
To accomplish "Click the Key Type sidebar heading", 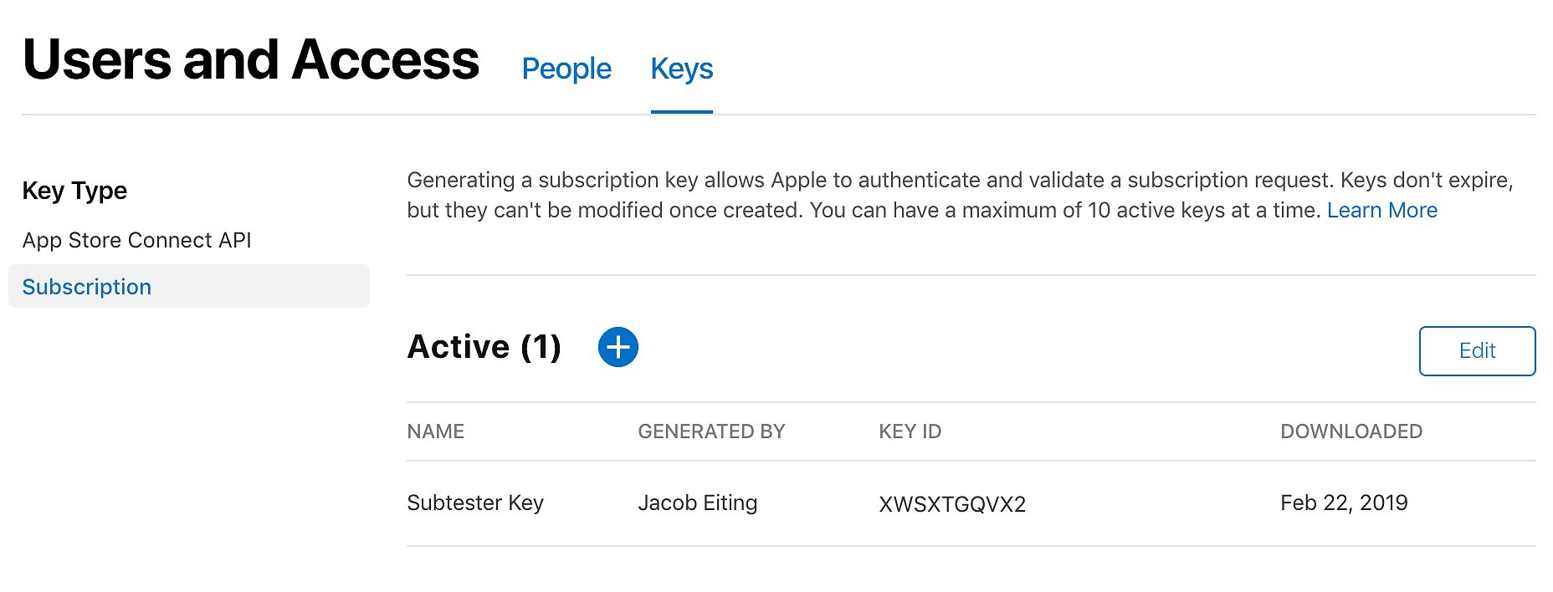I will point(74,191).
